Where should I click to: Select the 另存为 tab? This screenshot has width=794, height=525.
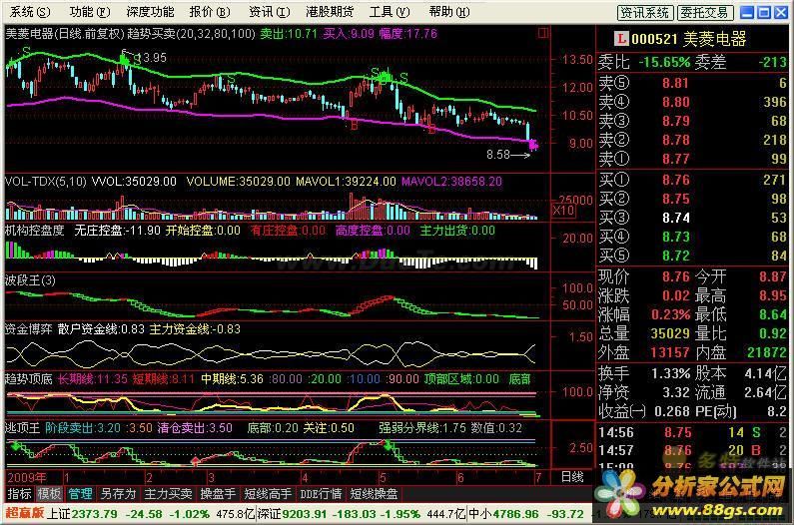pyautogui.click(x=118, y=494)
